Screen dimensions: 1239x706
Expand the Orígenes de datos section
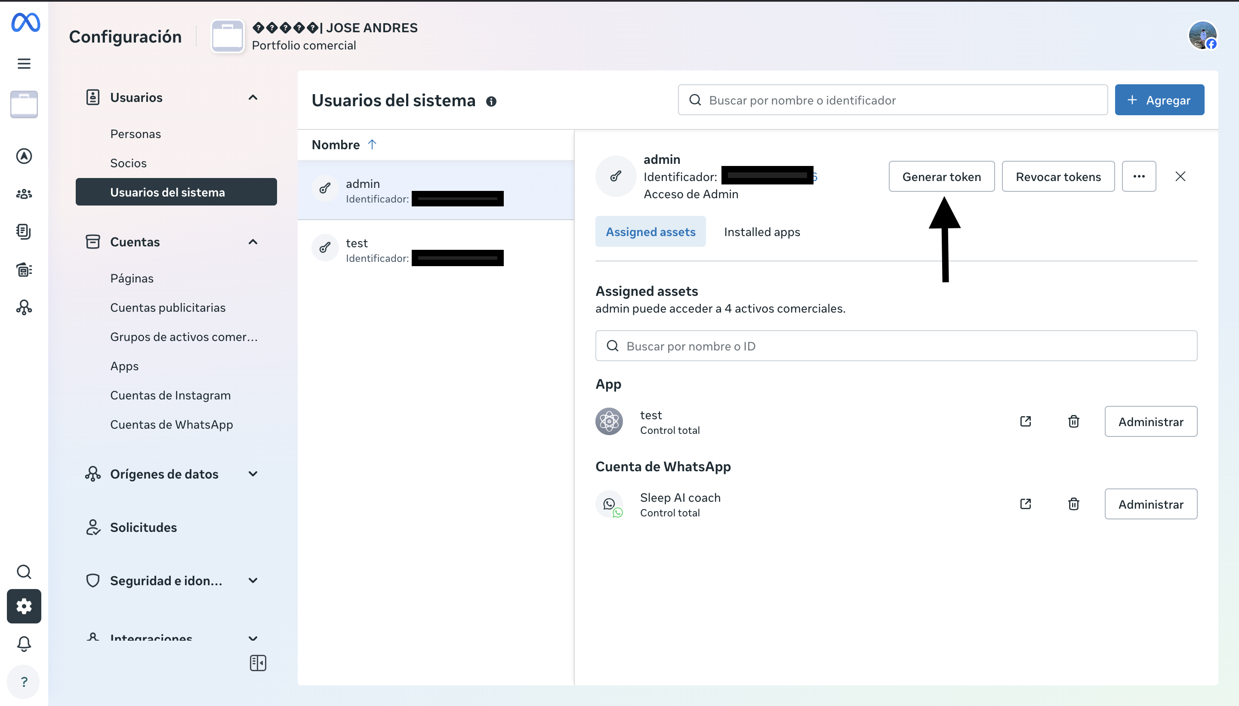[x=253, y=474]
